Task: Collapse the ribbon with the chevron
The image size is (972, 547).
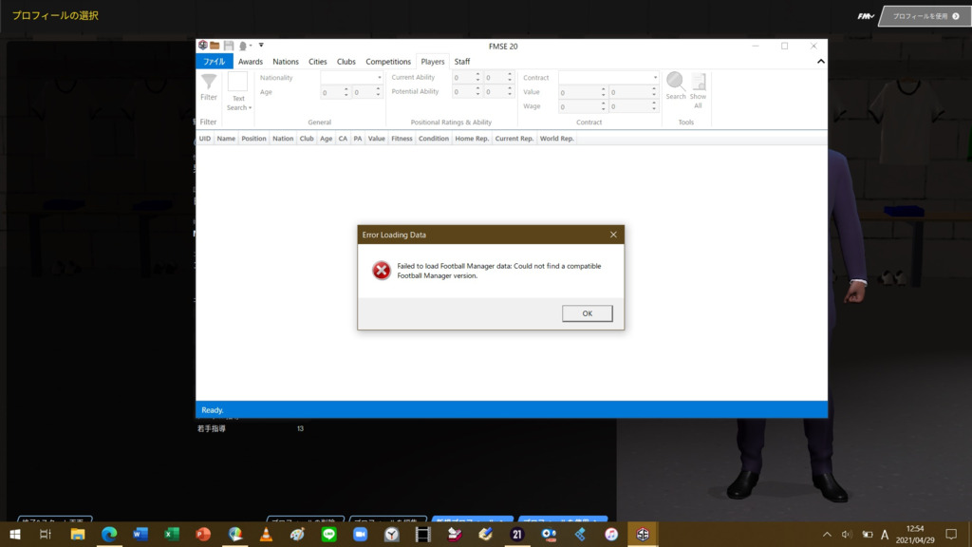Action: [x=821, y=62]
